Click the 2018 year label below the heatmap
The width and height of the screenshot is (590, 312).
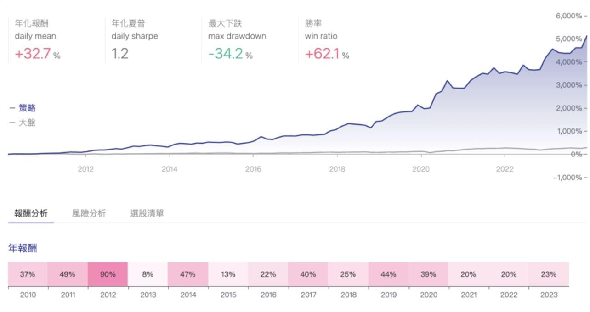tap(348, 295)
